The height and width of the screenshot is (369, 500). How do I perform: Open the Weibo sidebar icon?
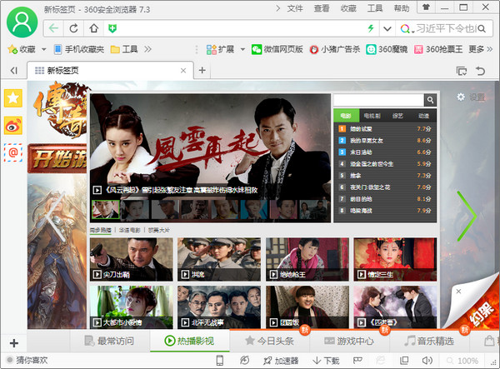tap(13, 125)
